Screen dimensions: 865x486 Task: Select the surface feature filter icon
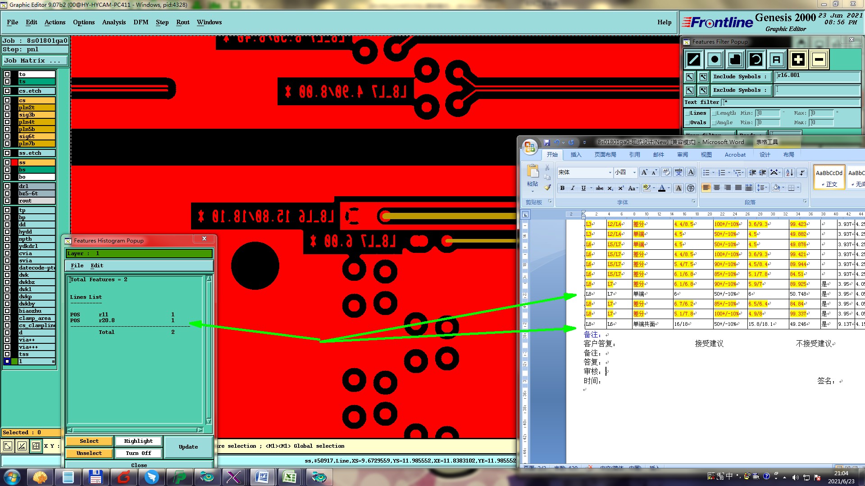(735, 59)
